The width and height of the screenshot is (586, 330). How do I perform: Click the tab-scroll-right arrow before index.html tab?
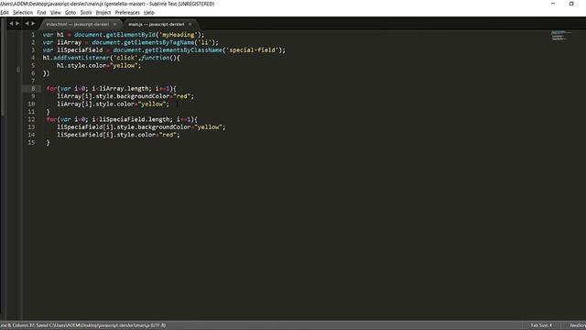[x=33, y=24]
